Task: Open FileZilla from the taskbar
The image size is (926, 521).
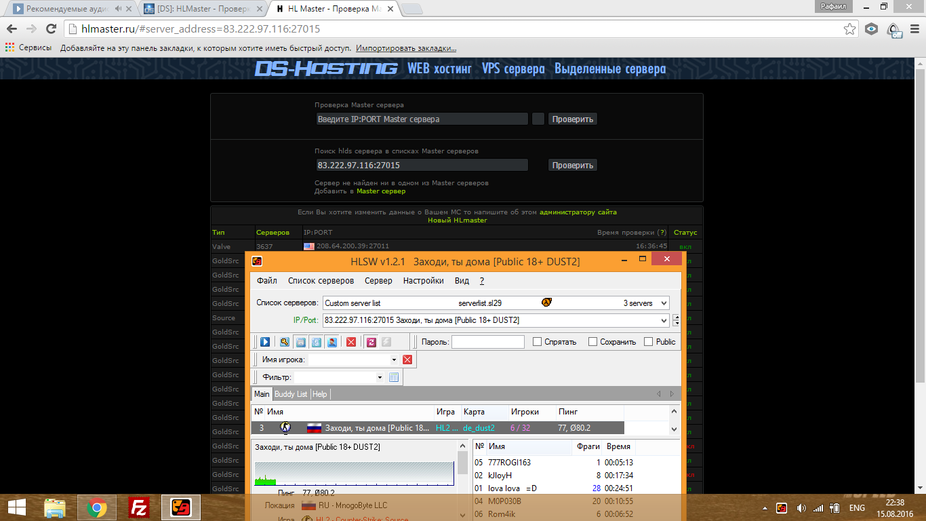Action: click(139, 507)
